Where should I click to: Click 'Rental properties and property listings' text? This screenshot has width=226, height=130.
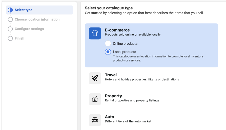click(x=132, y=101)
